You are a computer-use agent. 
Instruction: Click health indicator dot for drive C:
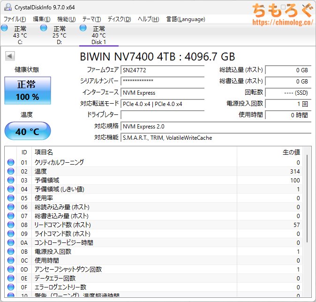(x=4, y=28)
